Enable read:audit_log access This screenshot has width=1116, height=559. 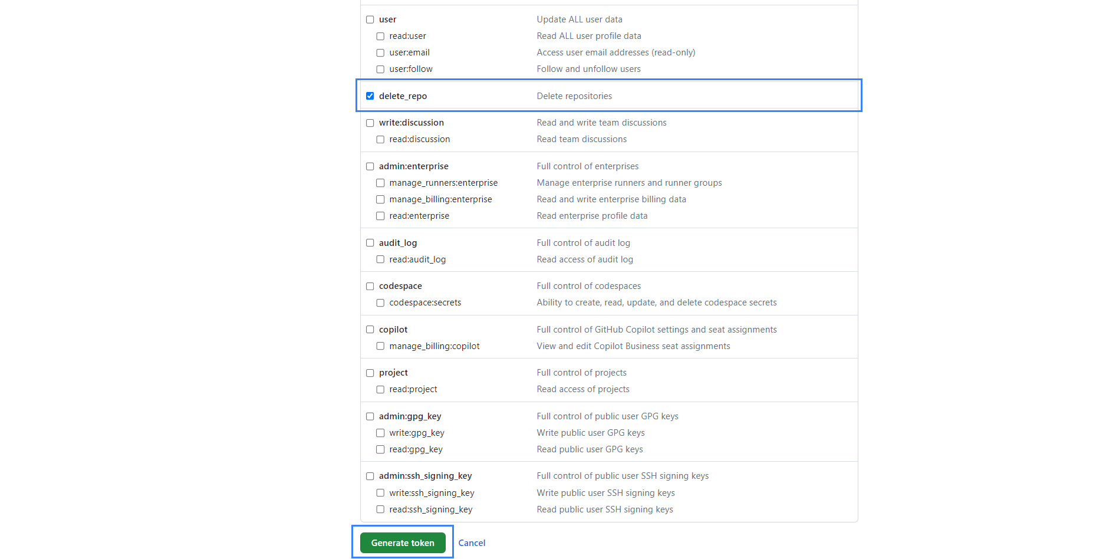click(380, 259)
